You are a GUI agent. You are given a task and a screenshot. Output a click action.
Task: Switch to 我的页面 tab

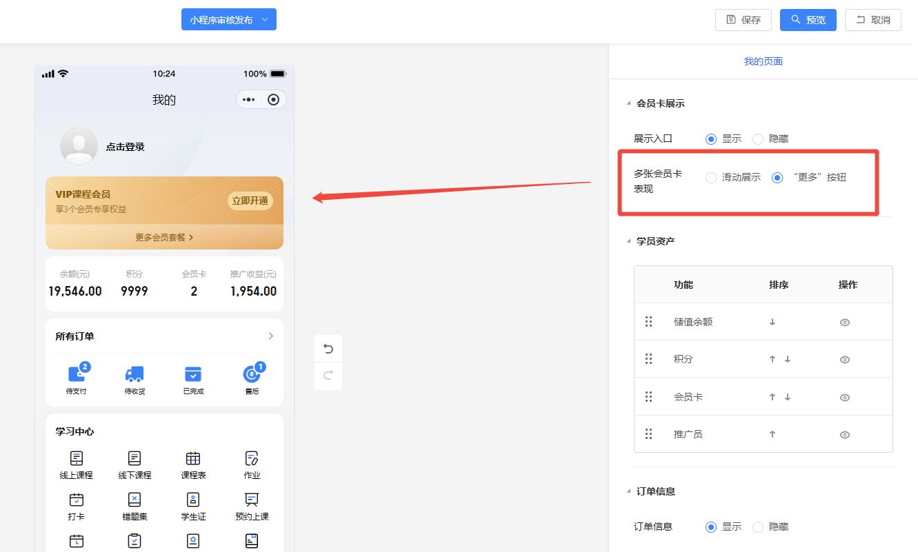[763, 61]
